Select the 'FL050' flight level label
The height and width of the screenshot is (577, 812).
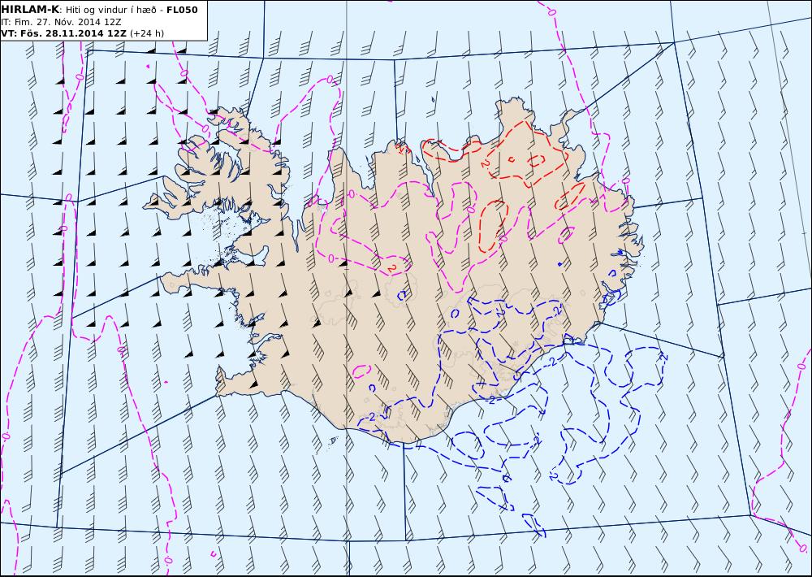click(182, 9)
